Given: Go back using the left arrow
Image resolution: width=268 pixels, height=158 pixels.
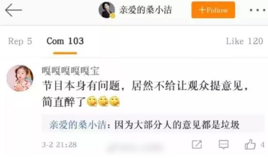Looking at the screenshot, I should point(13,10).
